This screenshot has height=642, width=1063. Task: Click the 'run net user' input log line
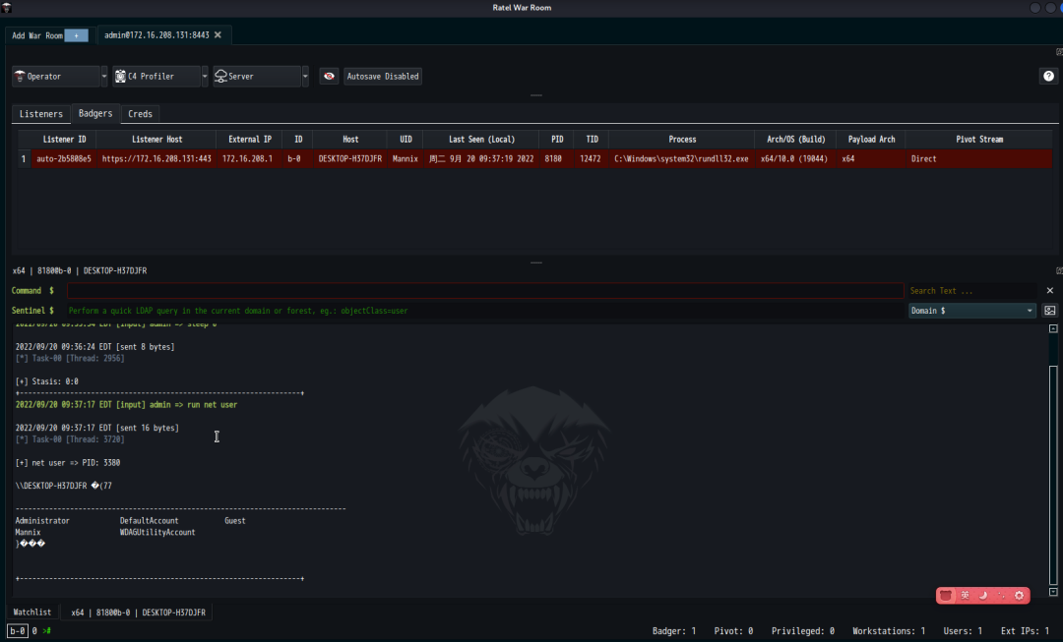point(126,404)
